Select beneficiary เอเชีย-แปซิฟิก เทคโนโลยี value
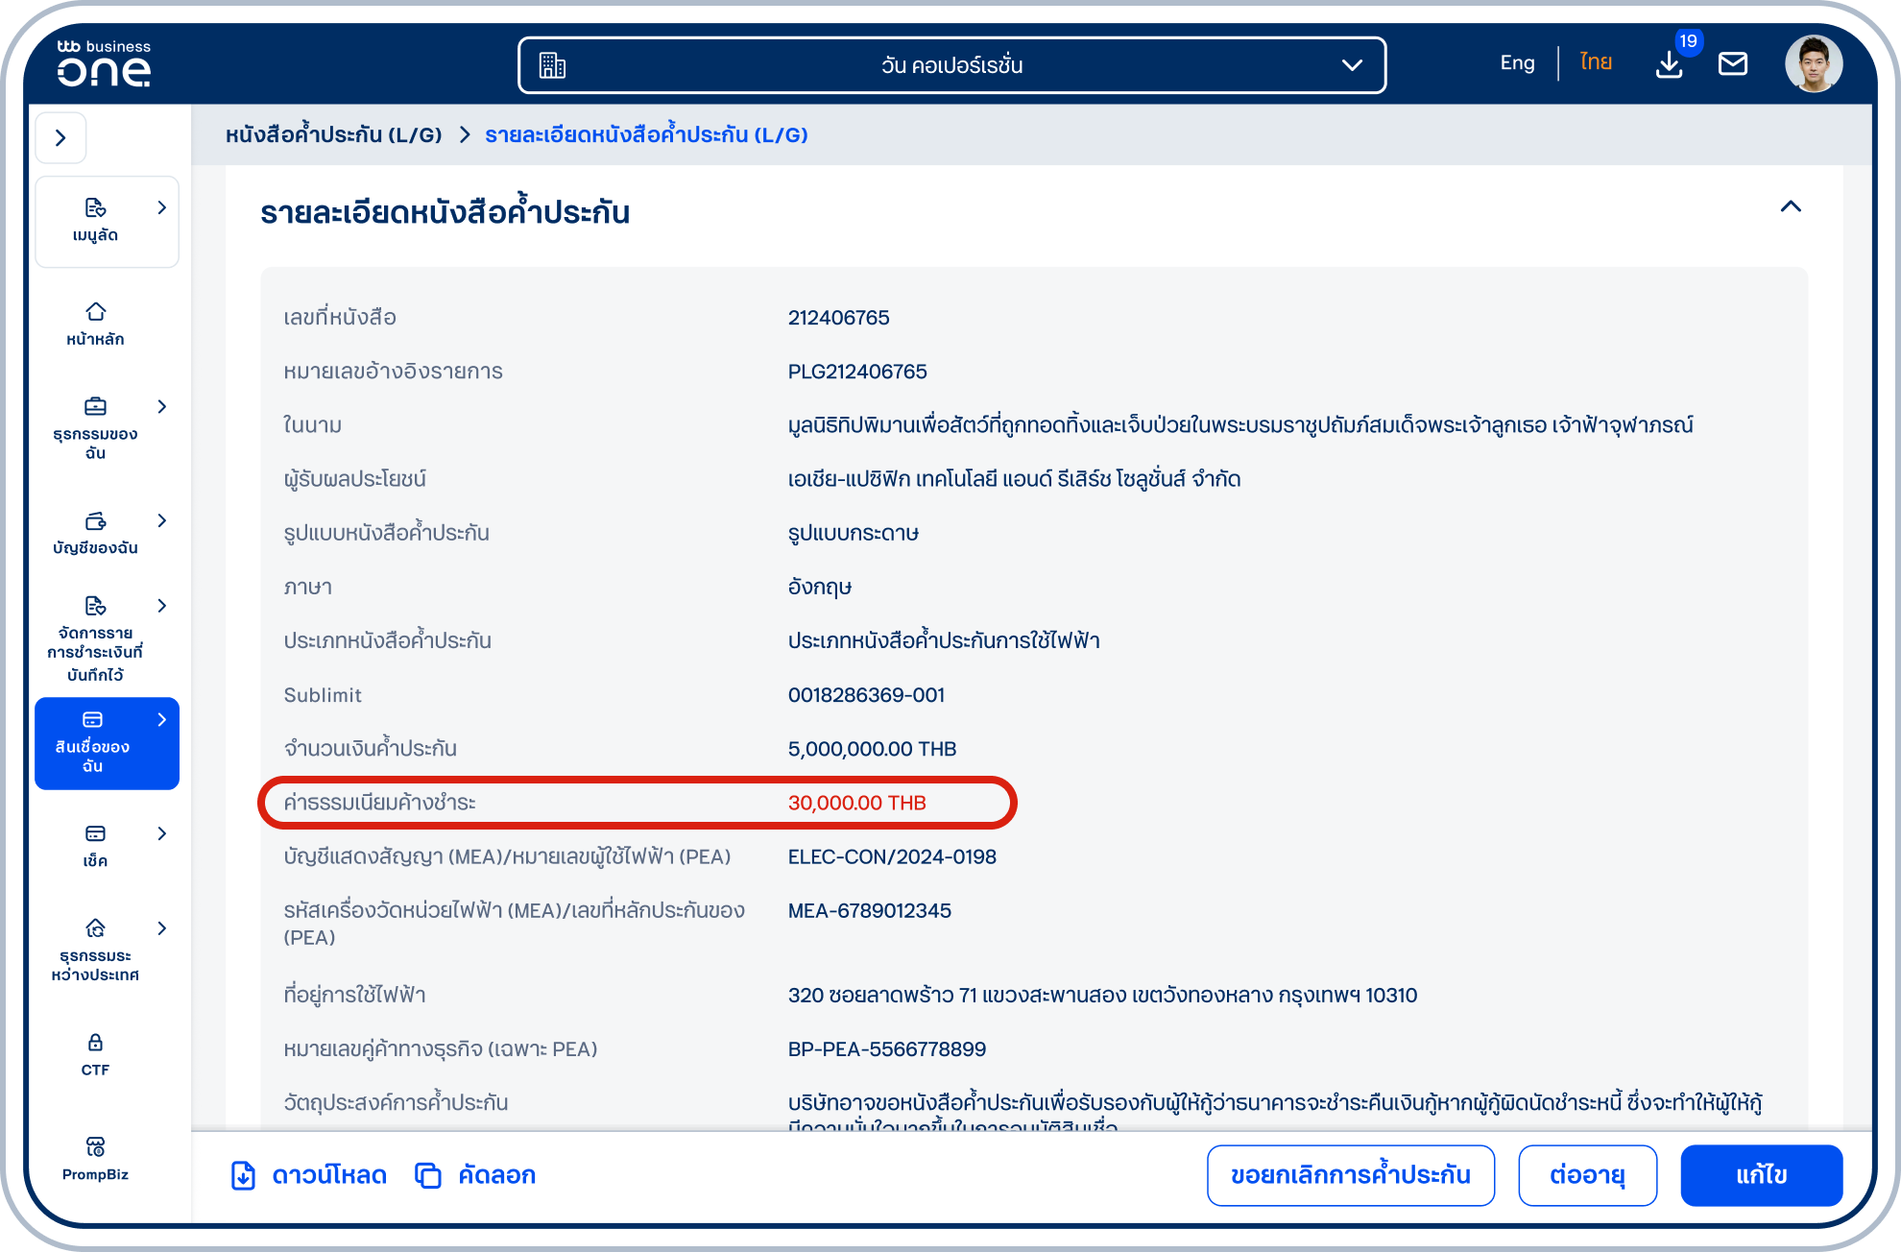This screenshot has height=1252, width=1901. [x=1014, y=479]
